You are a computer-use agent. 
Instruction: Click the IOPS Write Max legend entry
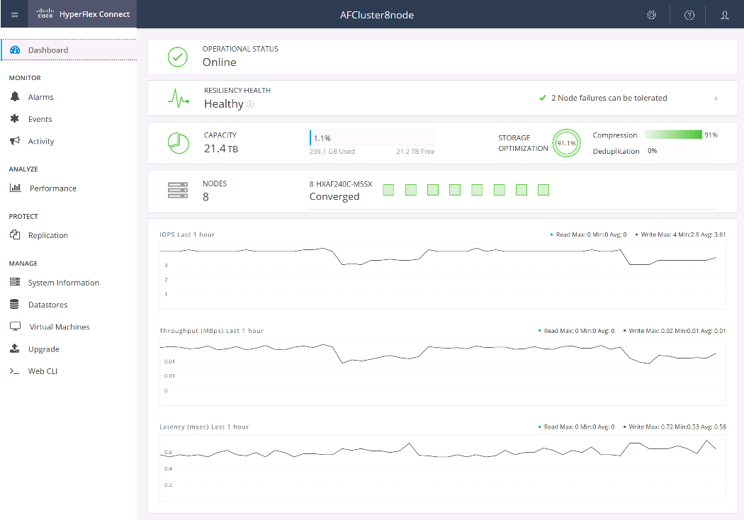coord(680,234)
